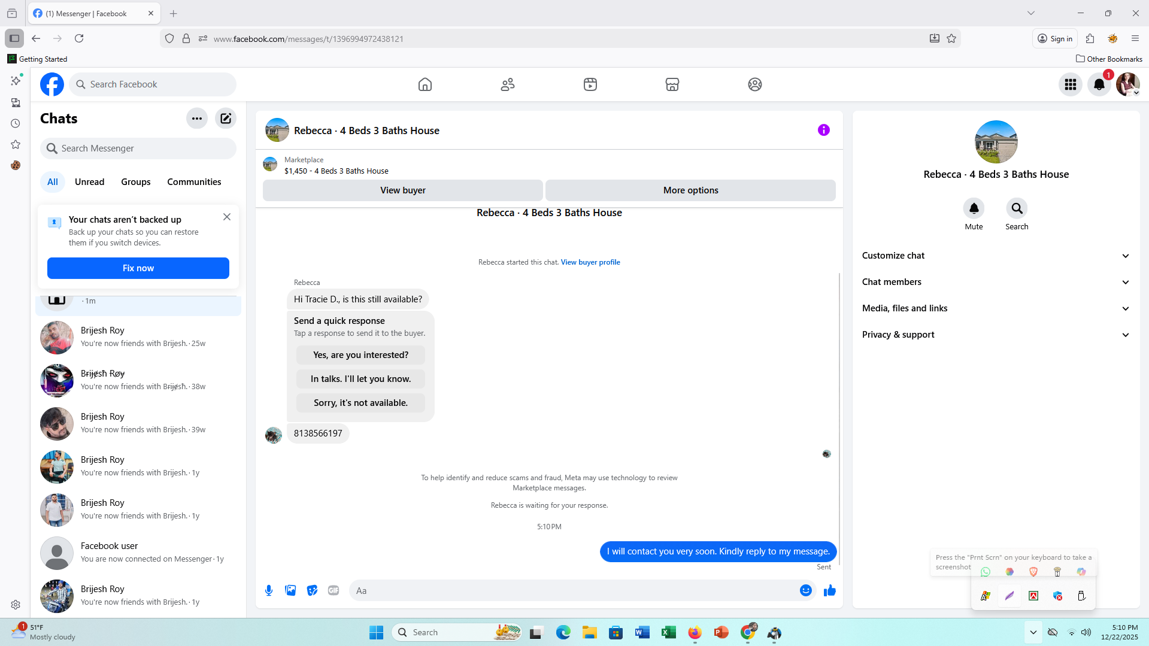Start a new message with compose icon
The image size is (1149, 646).
[226, 119]
